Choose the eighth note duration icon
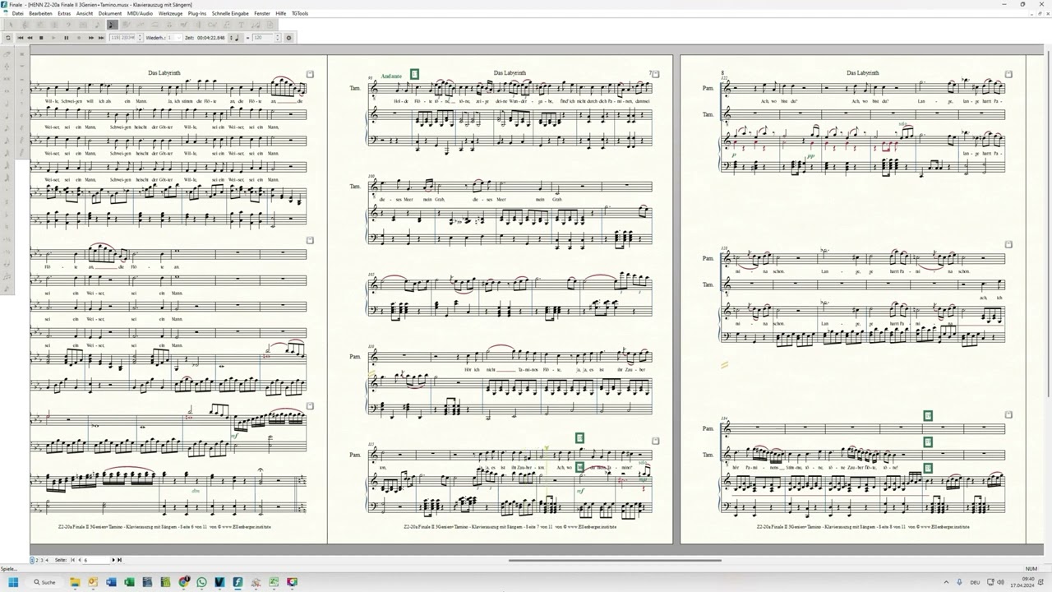The height and width of the screenshot is (592, 1052). coord(7,128)
